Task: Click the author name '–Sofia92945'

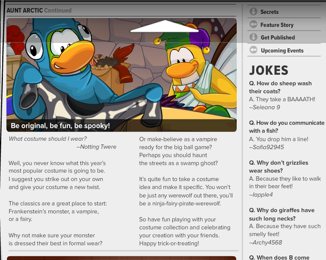Action: point(267,147)
